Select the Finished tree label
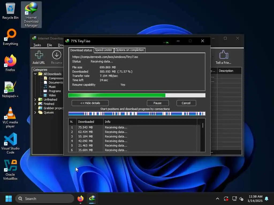 click(49, 104)
